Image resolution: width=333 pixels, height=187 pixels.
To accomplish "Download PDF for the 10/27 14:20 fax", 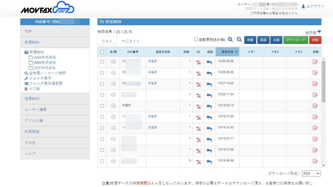I will (x=198, y=84).
